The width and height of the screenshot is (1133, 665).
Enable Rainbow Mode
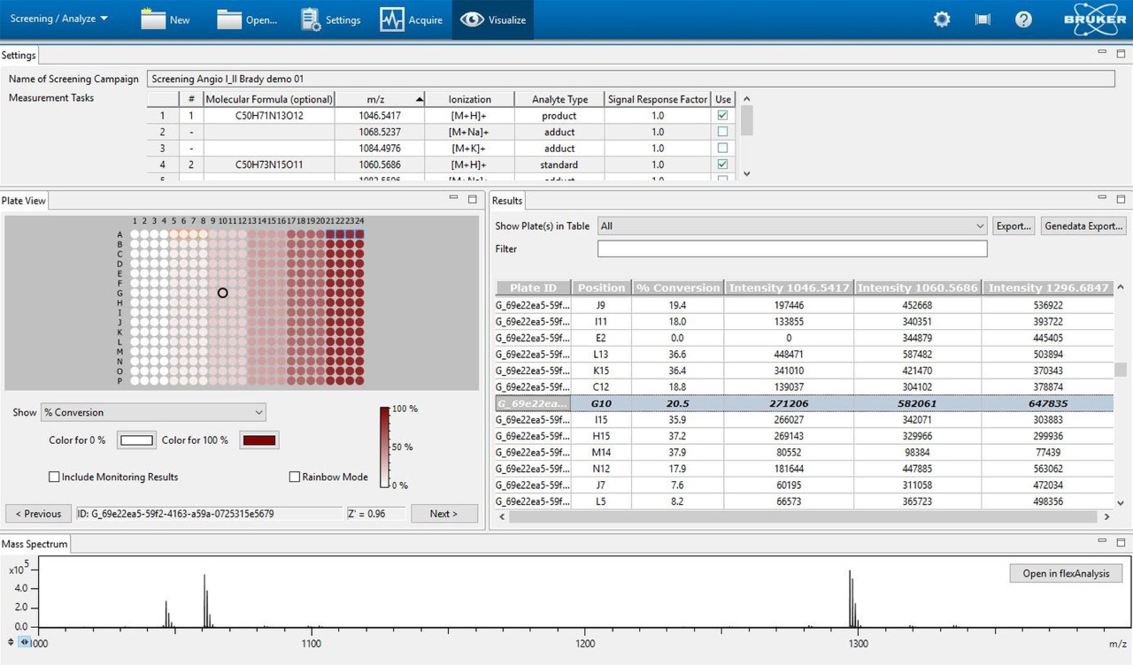point(294,477)
